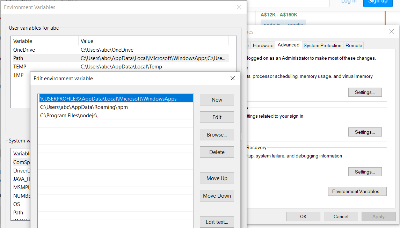Switch to the Hardware tab
Viewport: 400px width, 228px height.
point(263,45)
